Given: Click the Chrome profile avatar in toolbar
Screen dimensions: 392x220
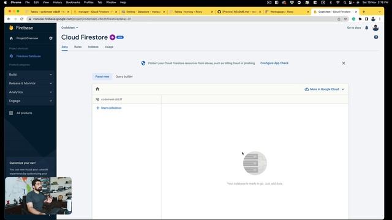Looking at the screenshot, I should click(373, 19).
